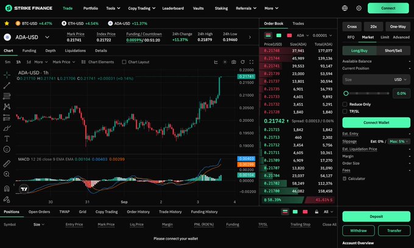Select the text annotation tool

coord(7,138)
